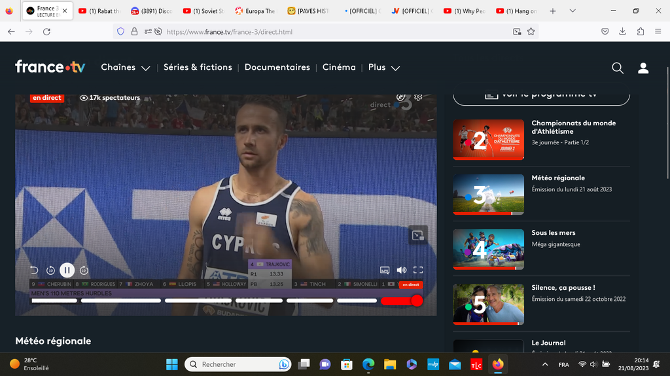Open the Windows Start menu
Image resolution: width=670 pixels, height=376 pixels.
pyautogui.click(x=172, y=364)
